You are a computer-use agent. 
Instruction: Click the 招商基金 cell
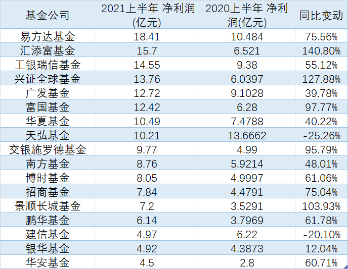tap(48, 191)
